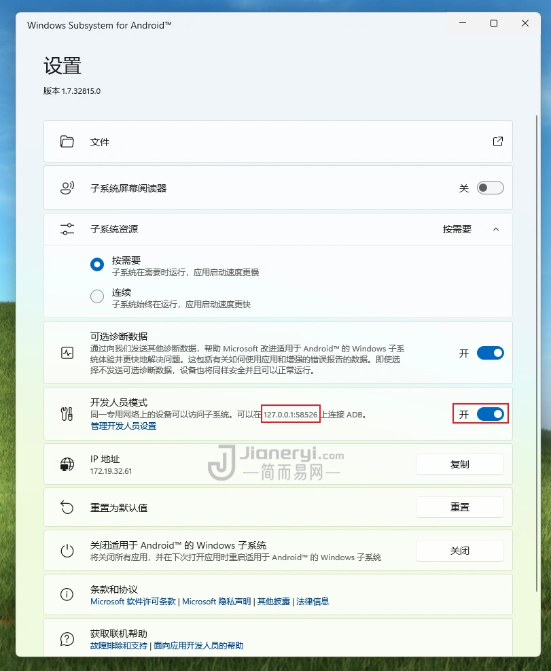The width and height of the screenshot is (551, 671).
Task: Click the 重置 button
Action: coord(460,507)
